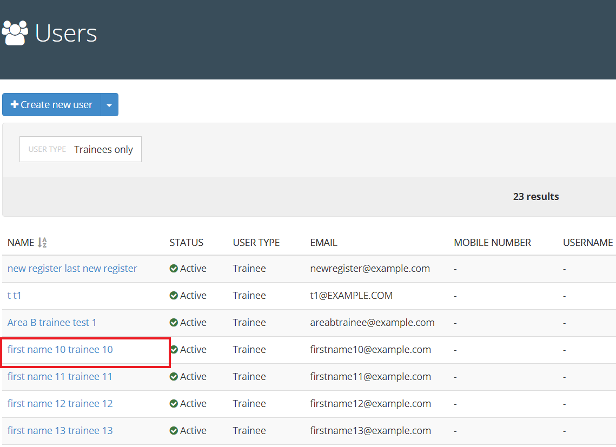The height and width of the screenshot is (447, 616).
Task: Click Active check icon in first name 11 row
Action: coord(174,377)
